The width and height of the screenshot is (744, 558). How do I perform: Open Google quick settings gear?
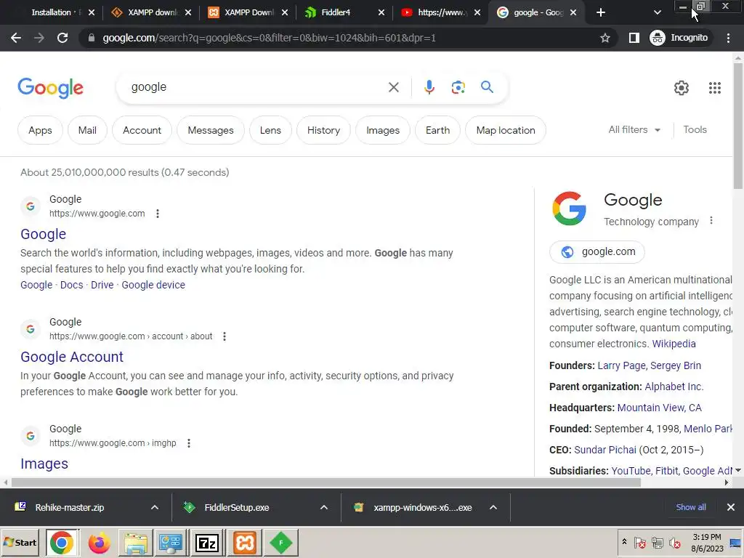[682, 88]
